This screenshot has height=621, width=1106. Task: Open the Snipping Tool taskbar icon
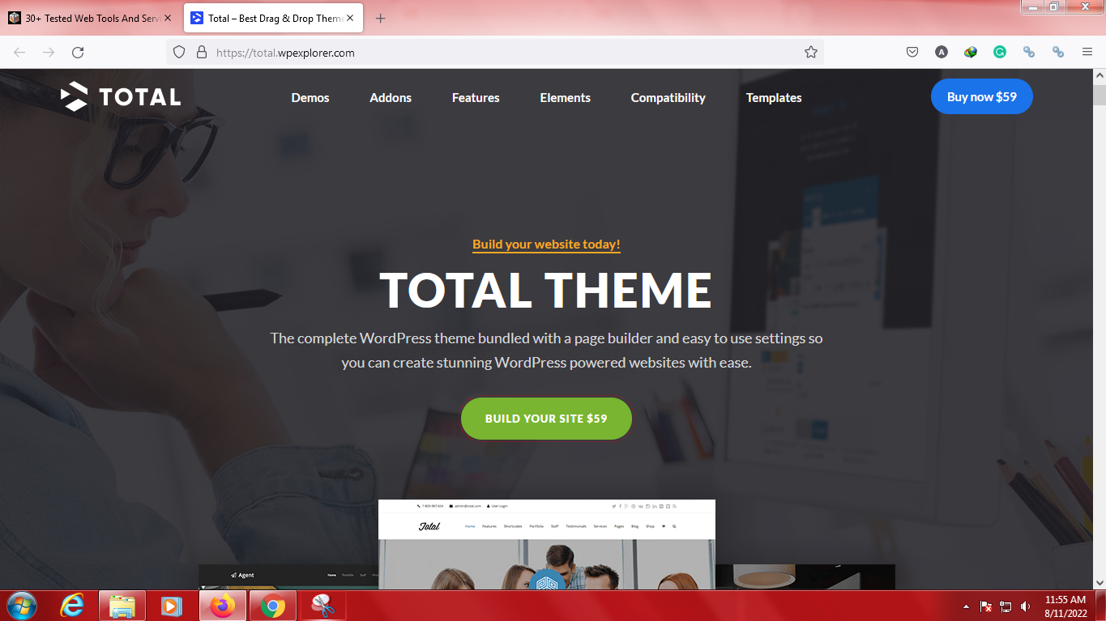click(x=322, y=606)
